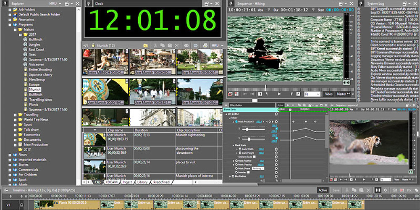Viewport: 420px width, 210px height.
Task: Click the copy icon in Munich bin toolbar
Action: [162, 45]
